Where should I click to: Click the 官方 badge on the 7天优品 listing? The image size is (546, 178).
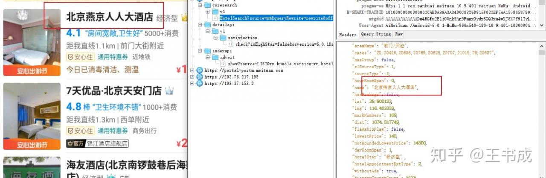pos(75,143)
